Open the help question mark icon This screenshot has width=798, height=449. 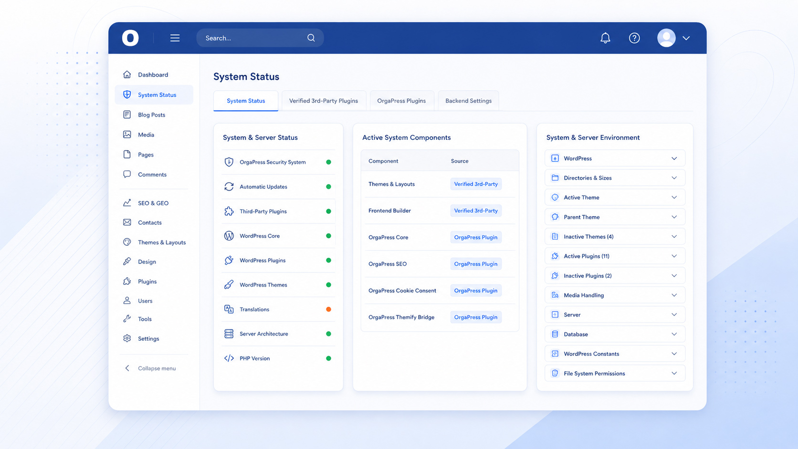634,38
